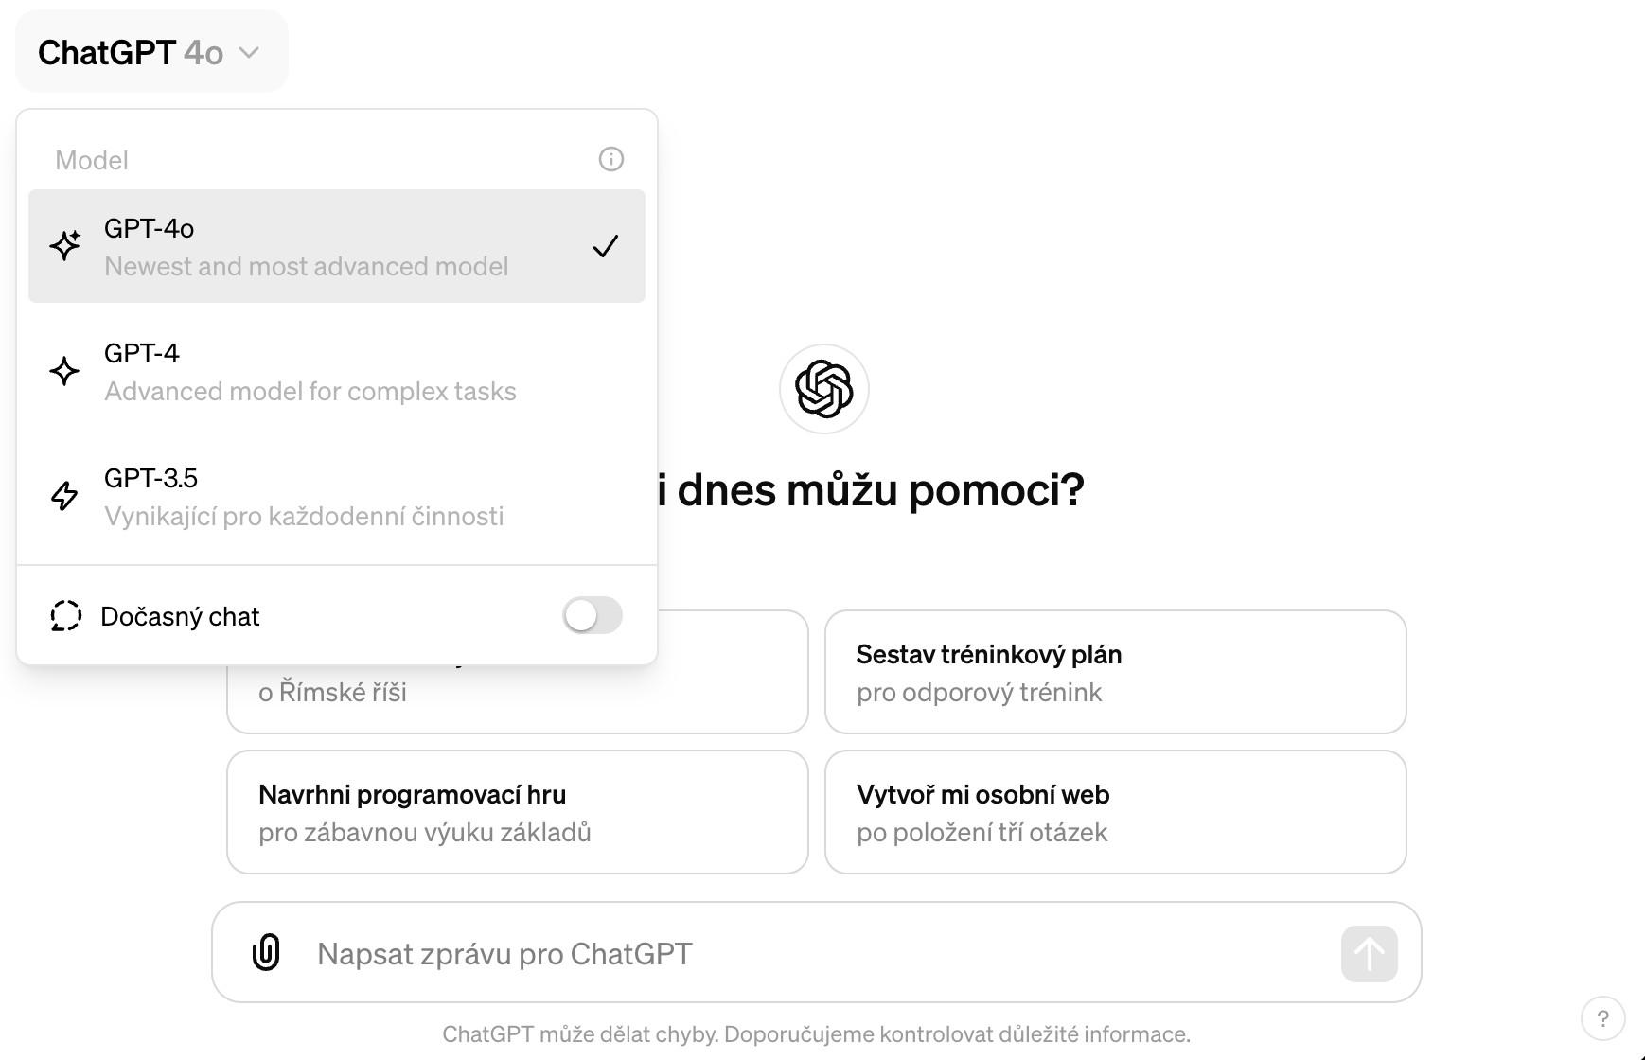The width and height of the screenshot is (1645, 1060).
Task: Collapse the ChatGPT 4o model dropdown
Action: (x=151, y=52)
